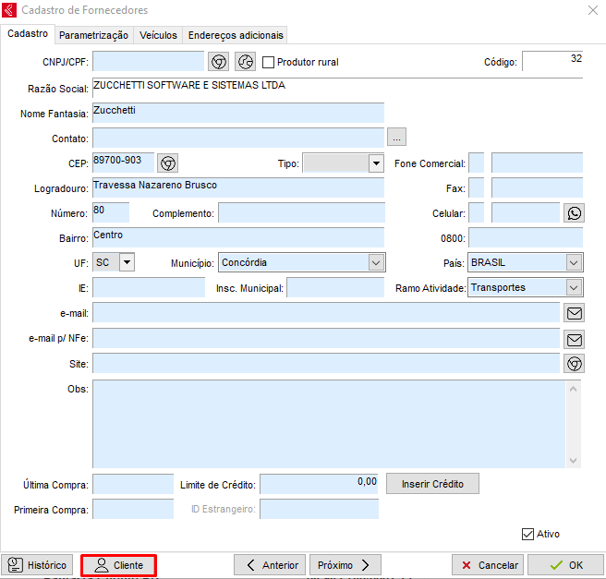Click the e-mail p/ NFe input field
The image size is (606, 579).
coord(326,338)
